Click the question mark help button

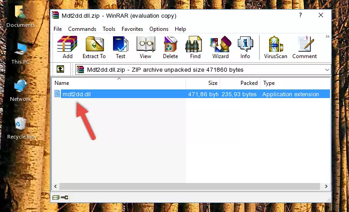pos(300,15)
